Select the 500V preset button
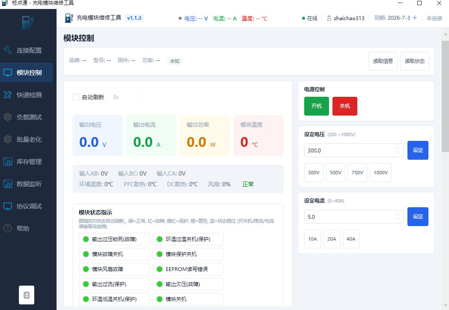 pyautogui.click(x=335, y=173)
